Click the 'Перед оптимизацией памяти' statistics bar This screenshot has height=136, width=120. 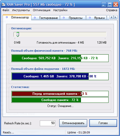(x=60, y=94)
